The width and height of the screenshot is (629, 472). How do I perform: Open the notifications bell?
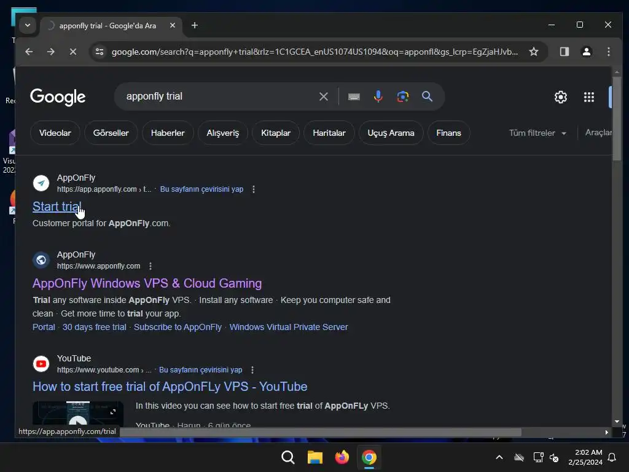click(x=612, y=457)
